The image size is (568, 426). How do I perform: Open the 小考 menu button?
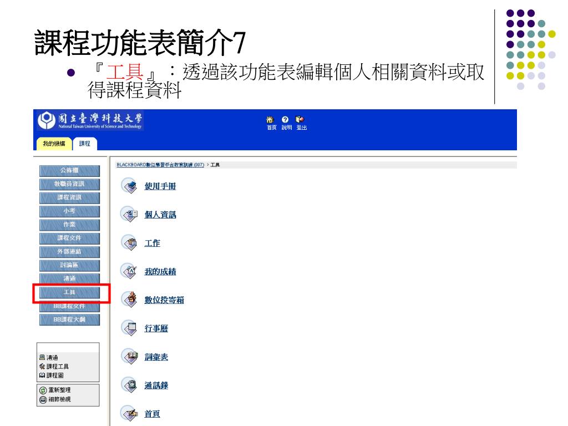[x=69, y=211]
